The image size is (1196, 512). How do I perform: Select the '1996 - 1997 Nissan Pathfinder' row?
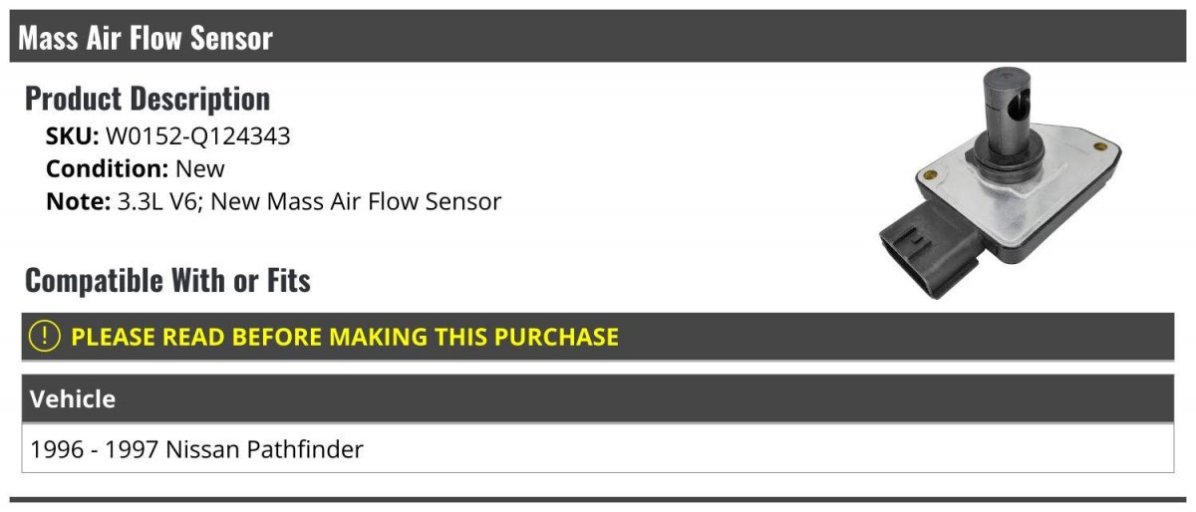[598, 448]
